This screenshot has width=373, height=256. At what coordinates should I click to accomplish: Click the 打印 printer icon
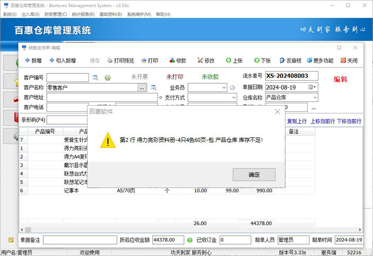tap(144, 61)
